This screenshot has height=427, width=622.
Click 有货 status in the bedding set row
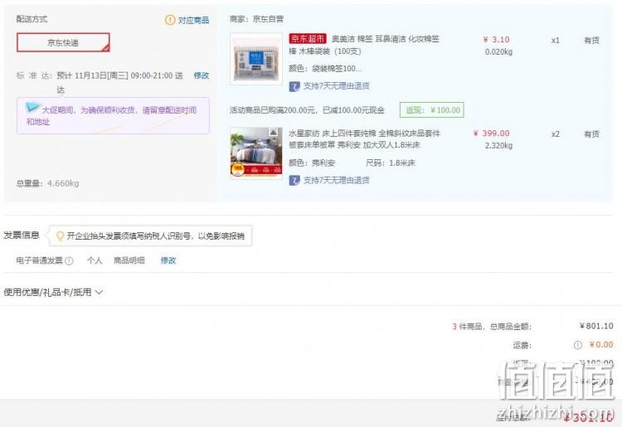(x=591, y=134)
